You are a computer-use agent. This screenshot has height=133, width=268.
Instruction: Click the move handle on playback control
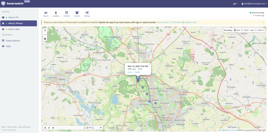[x=101, y=128]
